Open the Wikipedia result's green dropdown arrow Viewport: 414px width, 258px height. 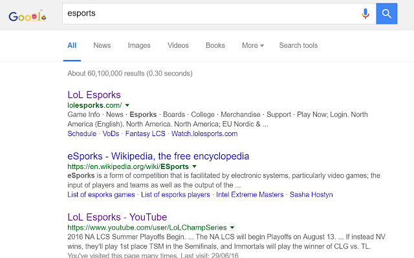click(195, 166)
